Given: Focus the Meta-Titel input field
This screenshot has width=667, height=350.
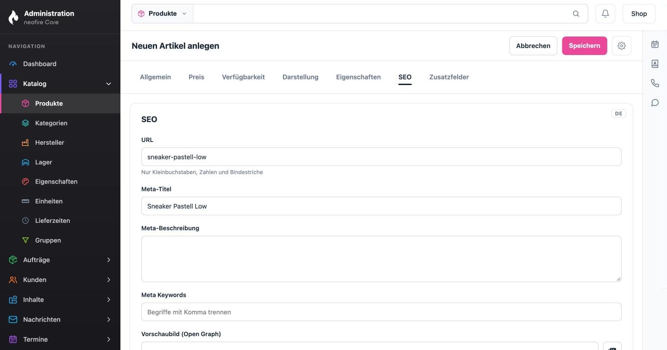Looking at the screenshot, I should coord(381,206).
